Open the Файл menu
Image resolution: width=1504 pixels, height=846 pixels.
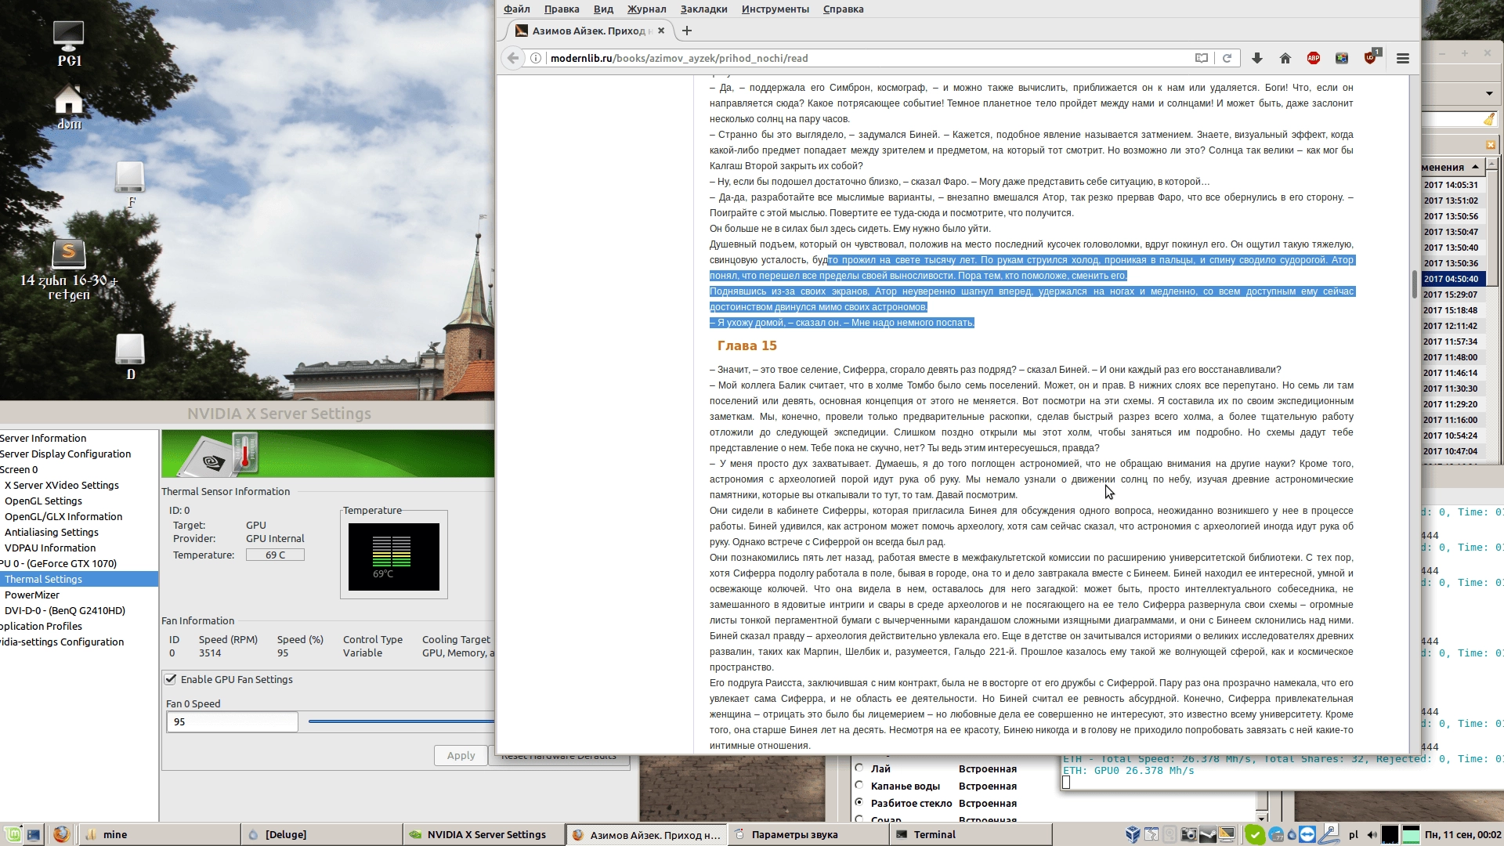(x=516, y=9)
